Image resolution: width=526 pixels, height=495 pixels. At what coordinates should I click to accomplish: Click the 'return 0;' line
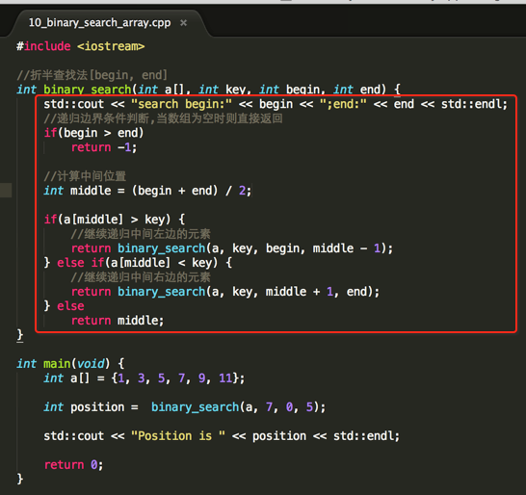(x=74, y=465)
